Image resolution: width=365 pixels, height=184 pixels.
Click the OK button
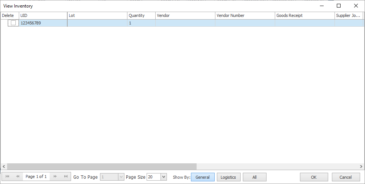pos(314,177)
